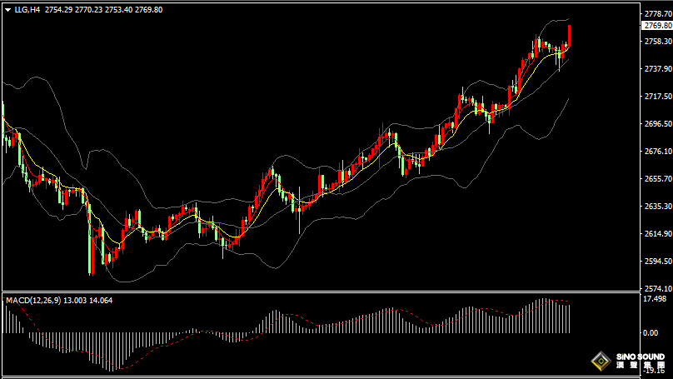Click the 2737.90 price axis label
Viewport: 673px width, 379px height.
657,69
